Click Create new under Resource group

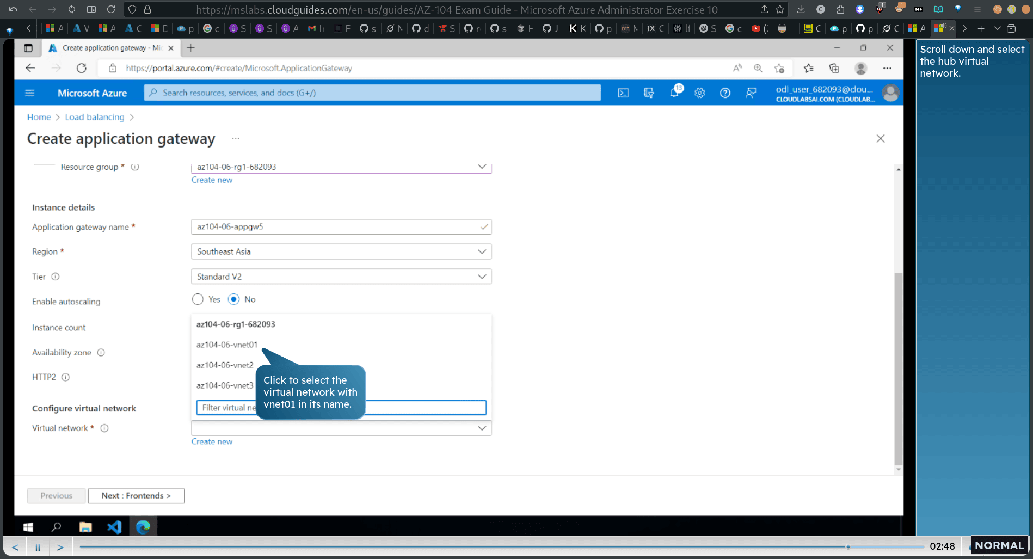pos(212,180)
